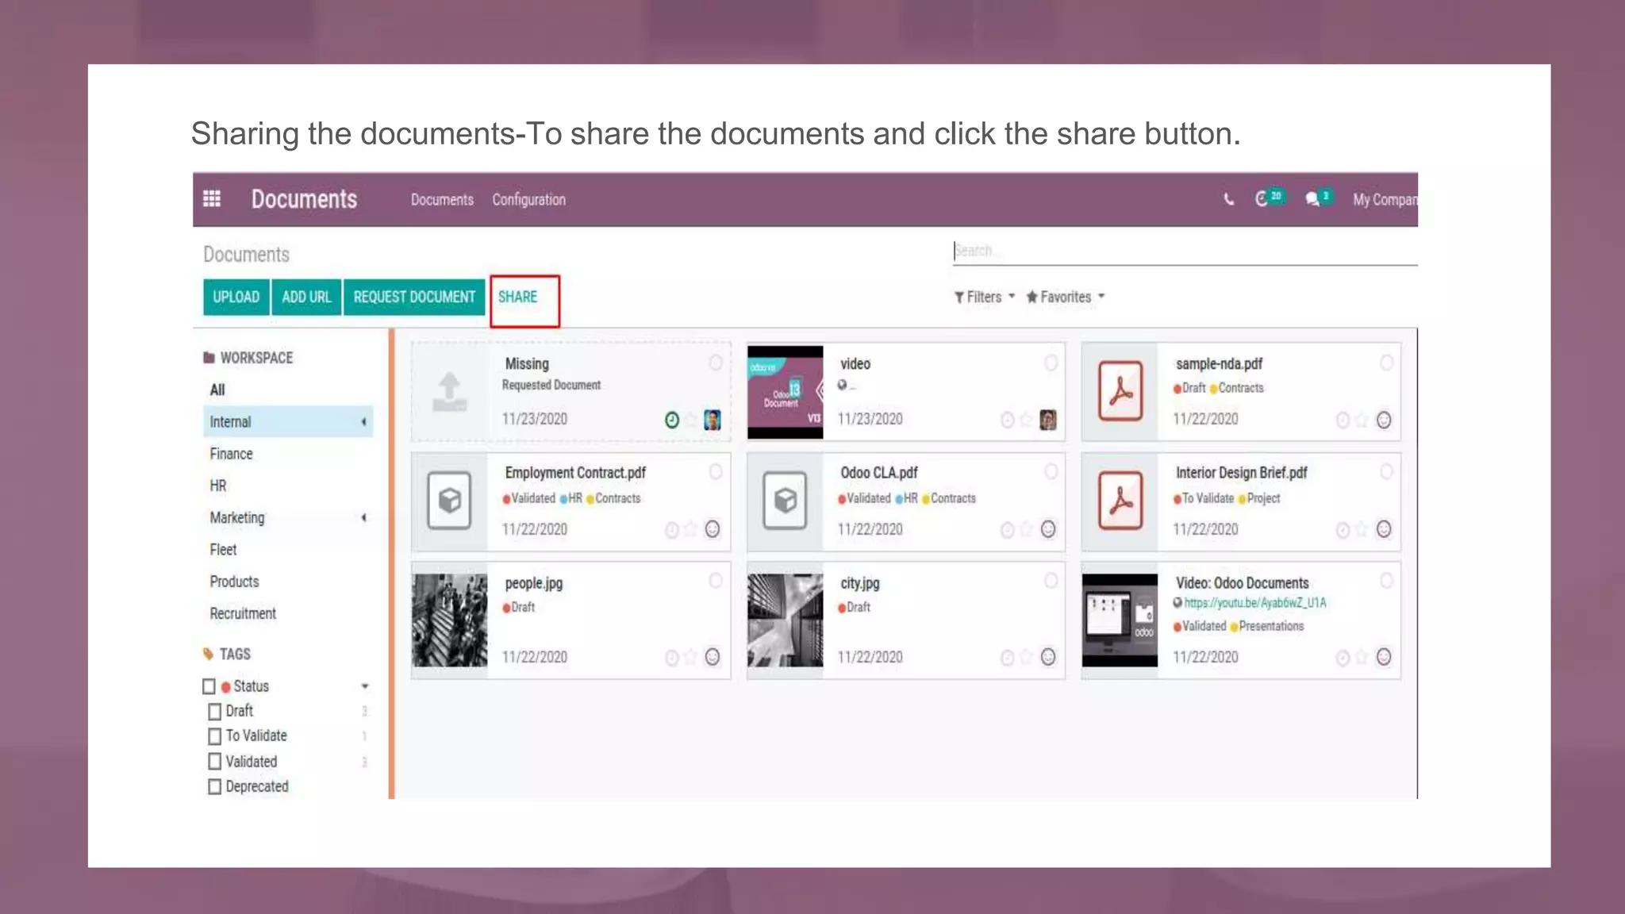This screenshot has width=1625, height=914.
Task: Open the messages chat bubble icon
Action: click(1313, 198)
